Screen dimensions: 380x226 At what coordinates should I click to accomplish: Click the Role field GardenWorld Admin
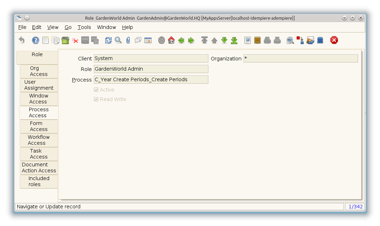pos(151,69)
